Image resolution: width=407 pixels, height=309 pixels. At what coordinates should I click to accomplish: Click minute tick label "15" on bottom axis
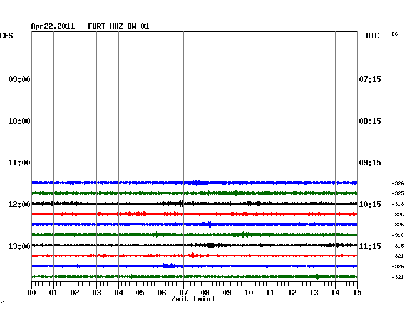pyautogui.click(x=357, y=293)
